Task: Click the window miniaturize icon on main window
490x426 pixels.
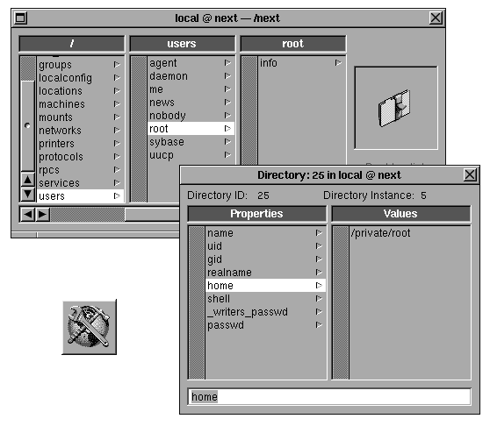Action: click(x=21, y=18)
